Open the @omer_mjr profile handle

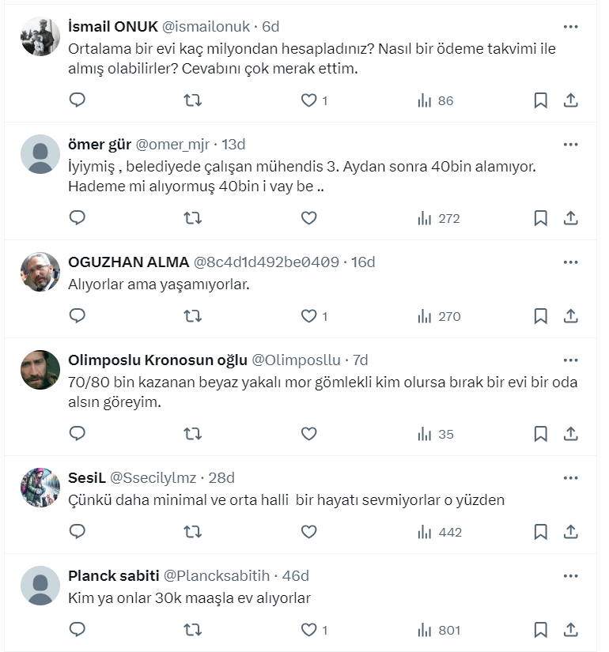point(175,144)
